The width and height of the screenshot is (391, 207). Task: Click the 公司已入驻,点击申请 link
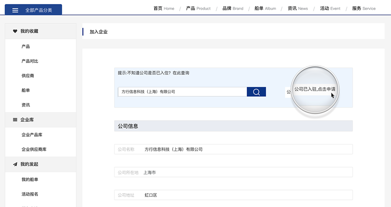[x=315, y=89]
